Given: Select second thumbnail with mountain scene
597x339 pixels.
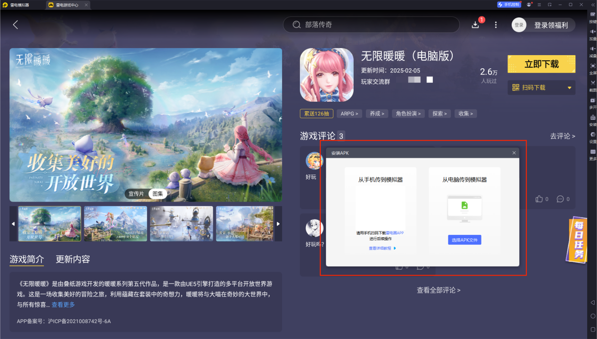Looking at the screenshot, I should (116, 224).
